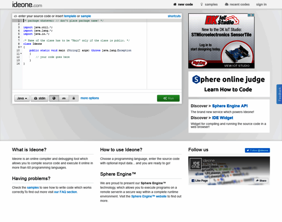The image size is (282, 222).
Task: Click sign in at top right
Action: 261,4
